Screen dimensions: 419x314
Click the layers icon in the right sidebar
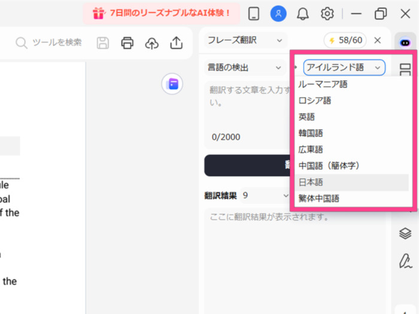[x=405, y=233]
